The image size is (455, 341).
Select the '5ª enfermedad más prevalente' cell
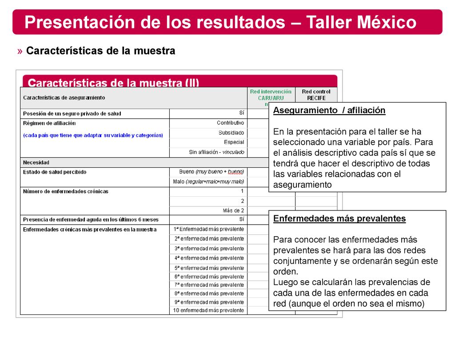[x=209, y=268]
